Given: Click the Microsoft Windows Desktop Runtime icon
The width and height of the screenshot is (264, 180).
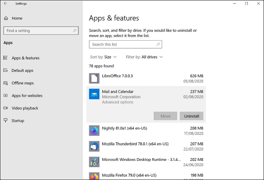Looking at the screenshot, I should [94, 162].
